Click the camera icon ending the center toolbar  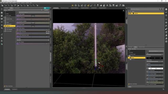point(123,5)
